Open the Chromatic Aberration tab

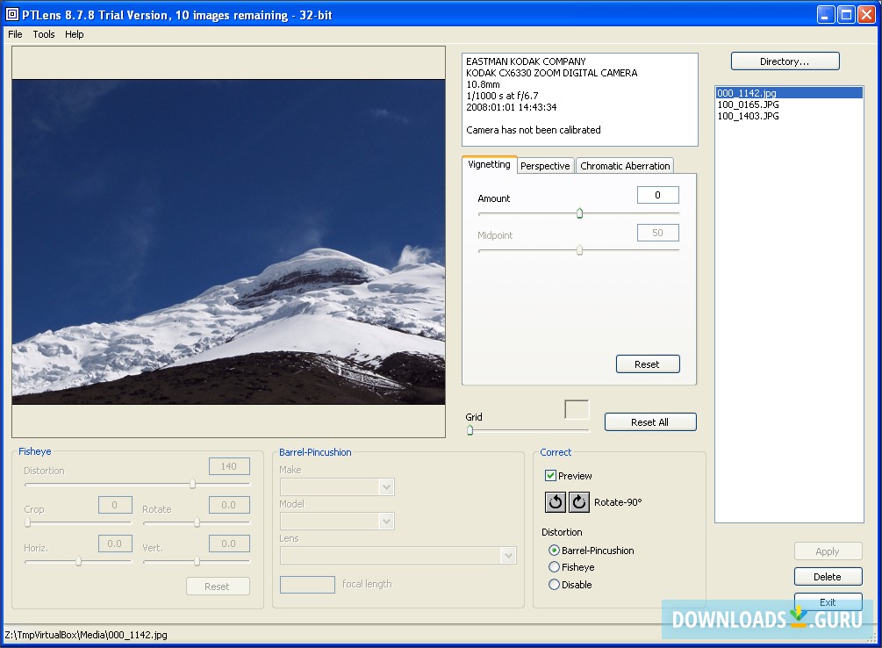click(625, 165)
